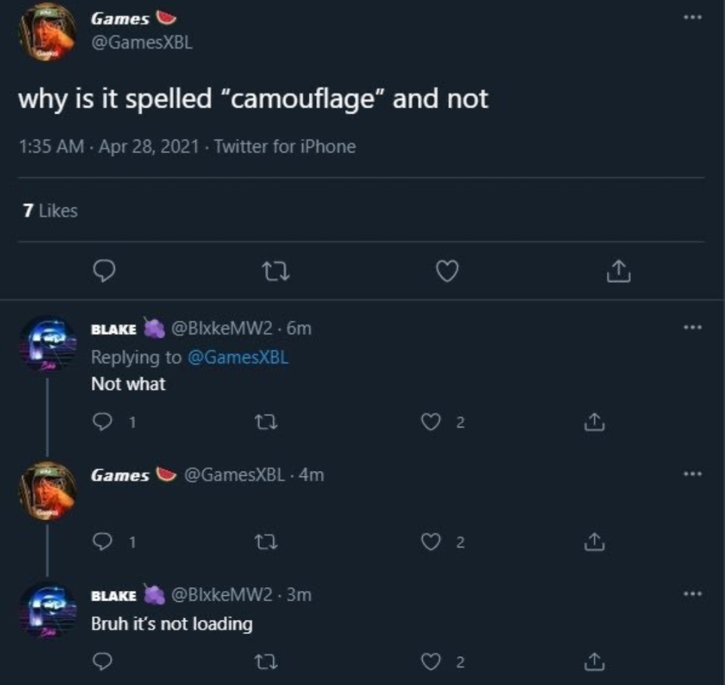Like the main camouflage tweet
The image size is (725, 685).
[x=447, y=271]
